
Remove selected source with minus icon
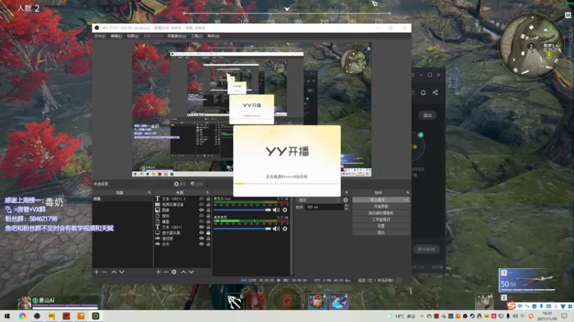(166, 272)
